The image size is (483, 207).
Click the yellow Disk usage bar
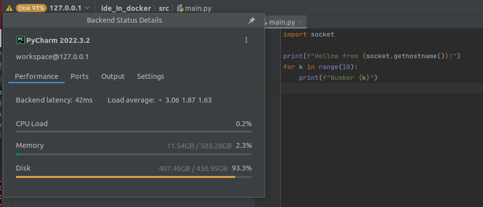[x=125, y=176]
